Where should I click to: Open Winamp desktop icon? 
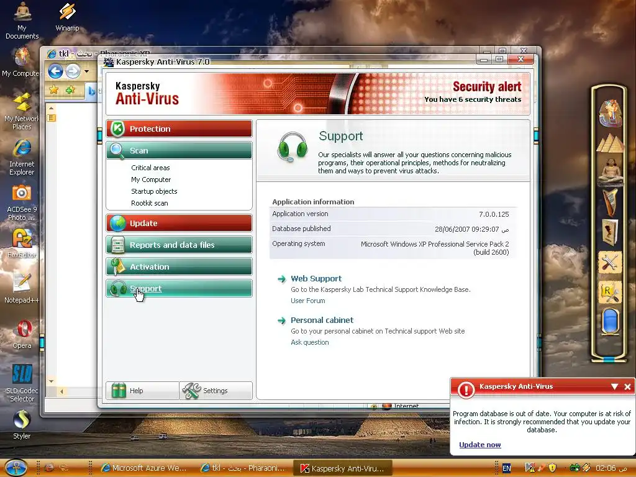coord(67,17)
